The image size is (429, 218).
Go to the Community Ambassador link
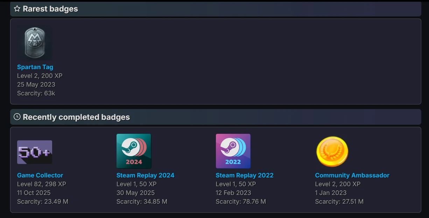[x=352, y=175]
